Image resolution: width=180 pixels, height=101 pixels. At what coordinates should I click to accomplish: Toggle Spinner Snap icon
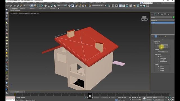click(86, 6)
